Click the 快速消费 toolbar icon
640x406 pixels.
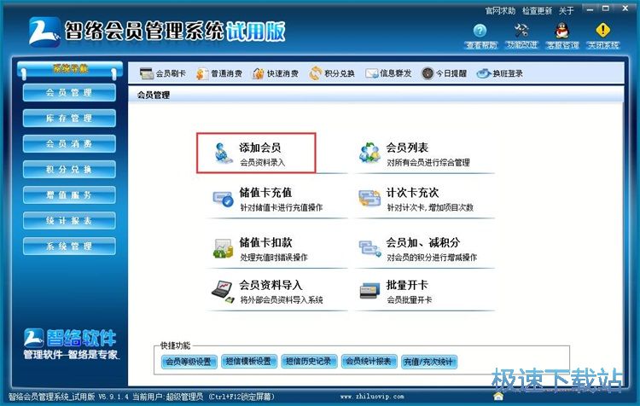(x=259, y=73)
